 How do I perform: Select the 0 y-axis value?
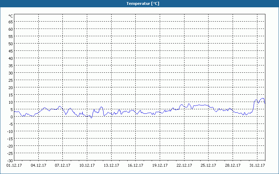click(x=12, y=117)
